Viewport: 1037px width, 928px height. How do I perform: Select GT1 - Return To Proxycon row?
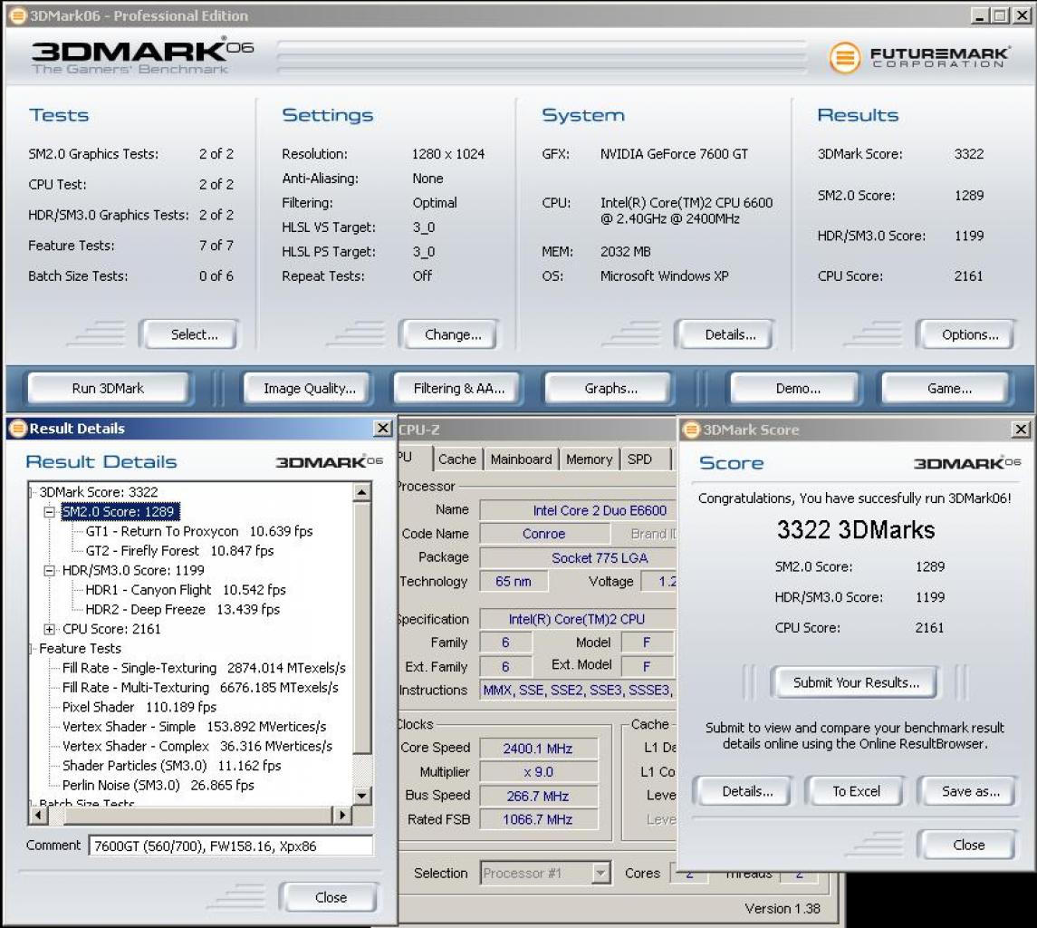pyautogui.click(x=199, y=531)
